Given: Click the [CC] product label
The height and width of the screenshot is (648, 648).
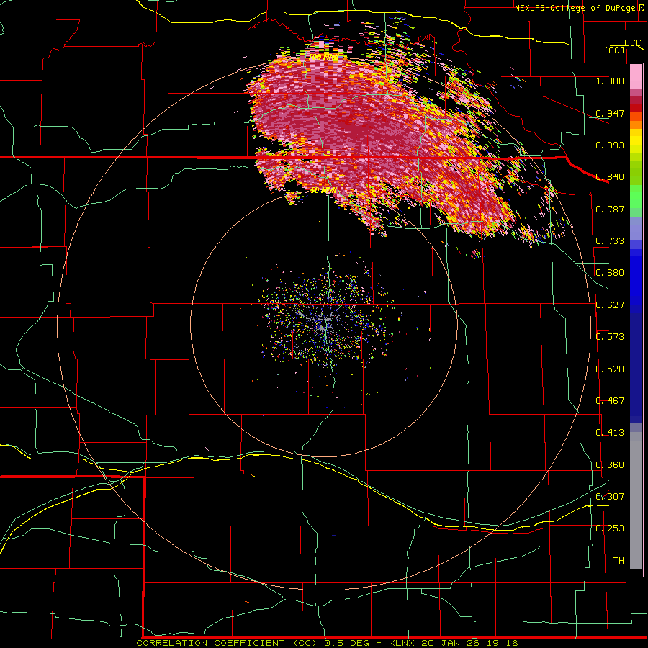Looking at the screenshot, I should [x=615, y=50].
